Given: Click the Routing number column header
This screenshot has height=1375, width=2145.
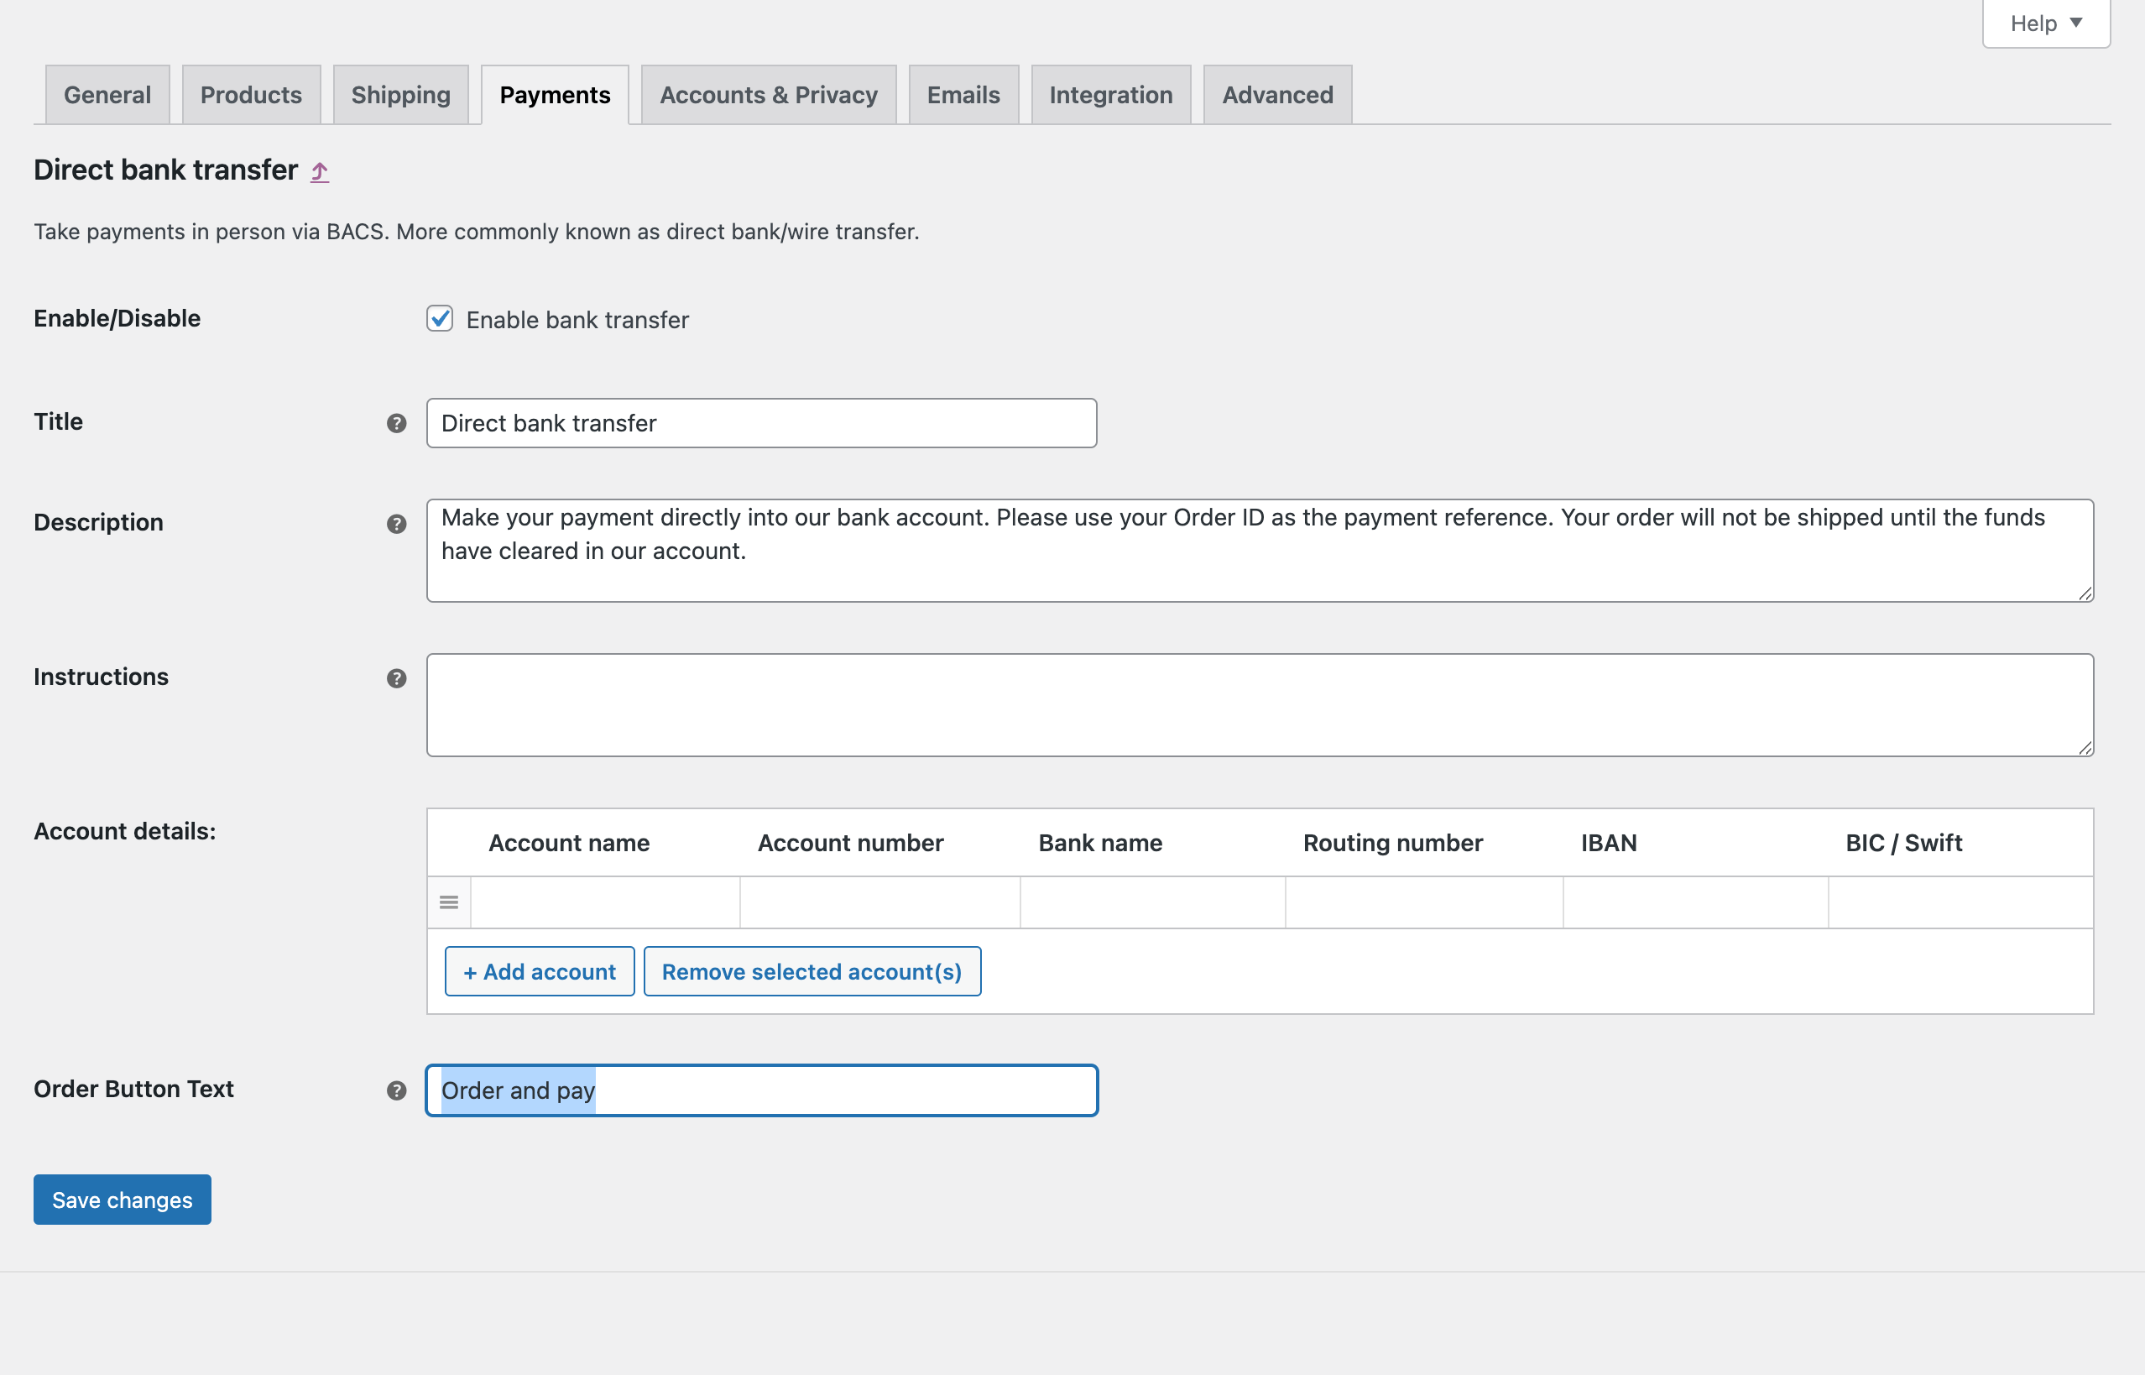Looking at the screenshot, I should 1392,843.
